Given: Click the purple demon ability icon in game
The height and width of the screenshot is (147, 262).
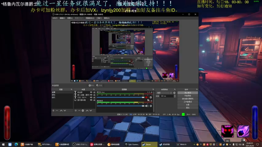Looking at the screenshot, I should point(228,131).
